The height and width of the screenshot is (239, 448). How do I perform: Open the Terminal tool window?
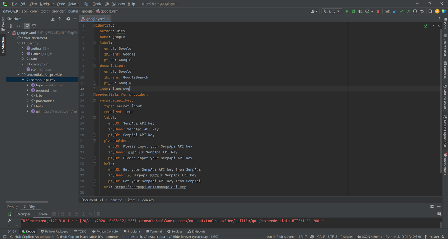153,231
